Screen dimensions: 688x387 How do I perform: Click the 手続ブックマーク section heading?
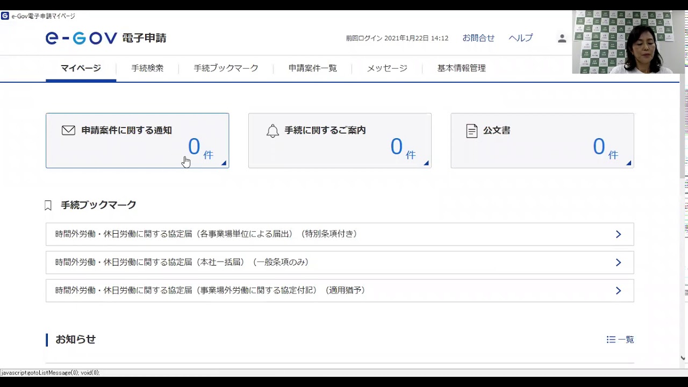[x=98, y=205]
